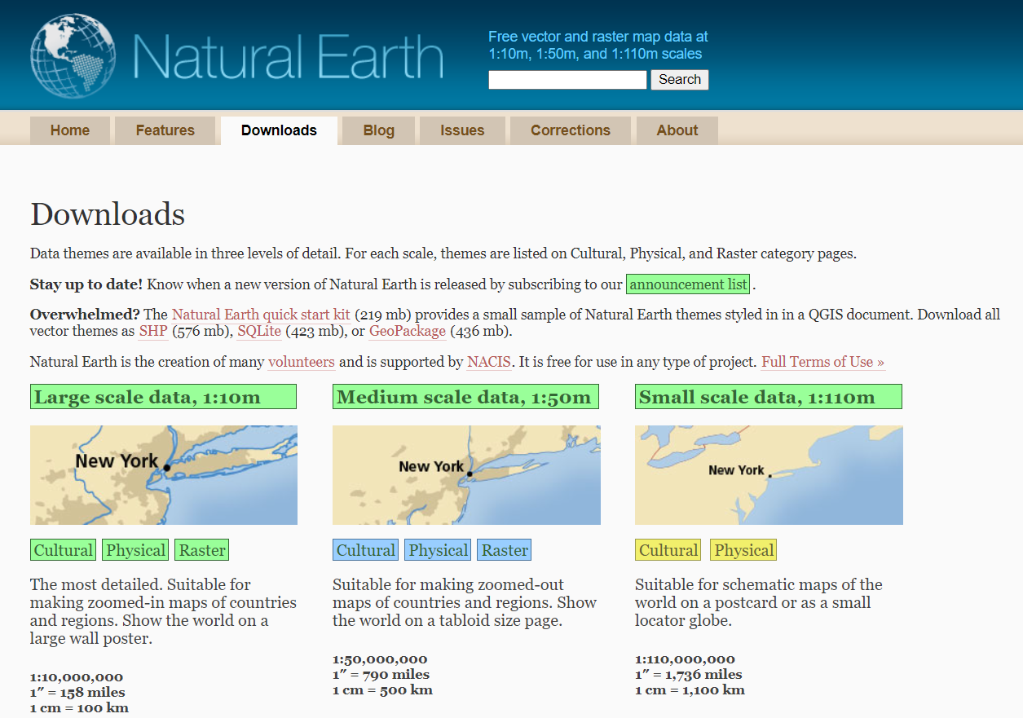Open the announcement list link
Screen dimensions: 1023x718
tap(688, 284)
